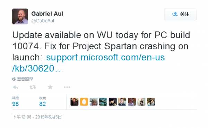Click the globe icon for view translation
208x128 pixels.
14,79
